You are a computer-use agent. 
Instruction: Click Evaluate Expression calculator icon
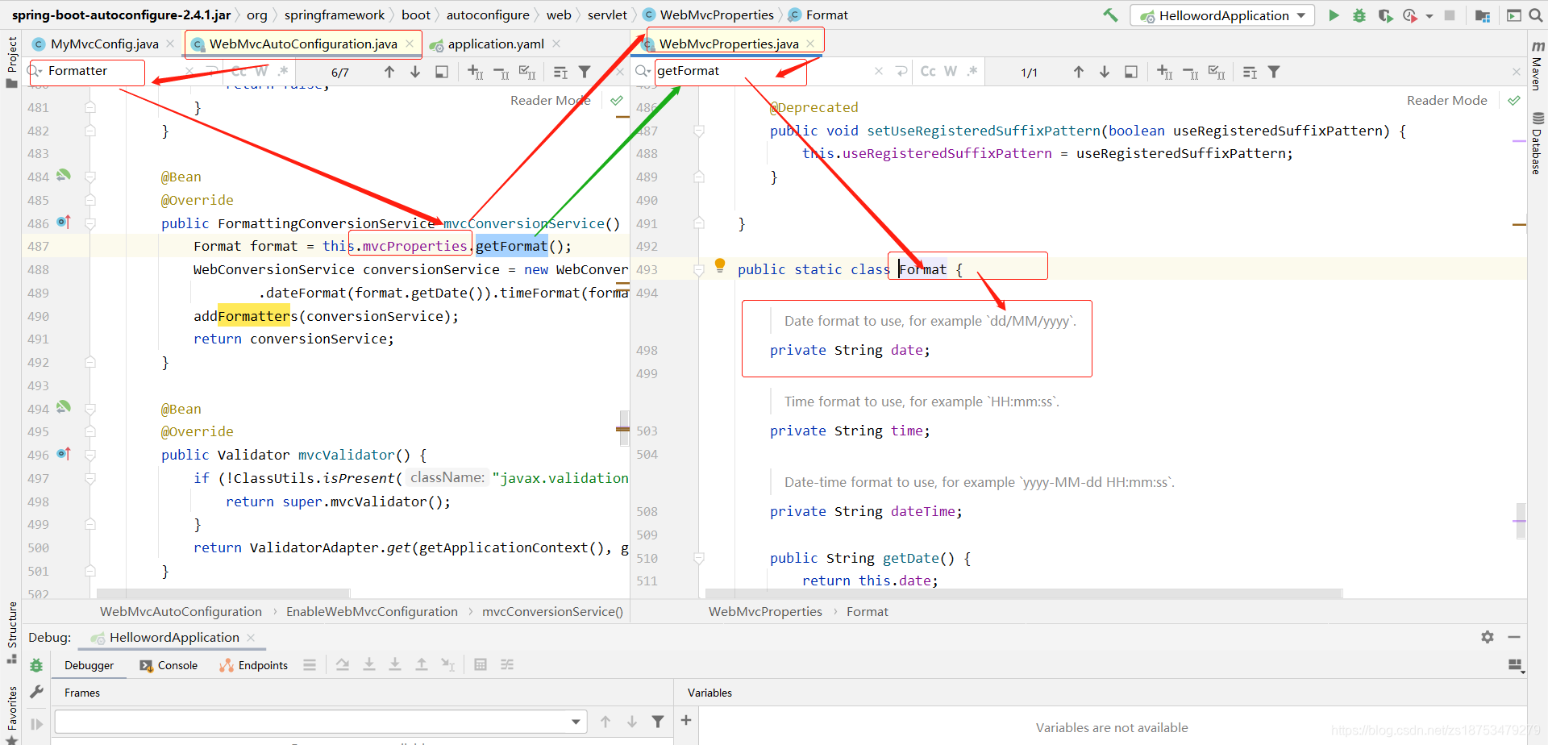coord(481,664)
